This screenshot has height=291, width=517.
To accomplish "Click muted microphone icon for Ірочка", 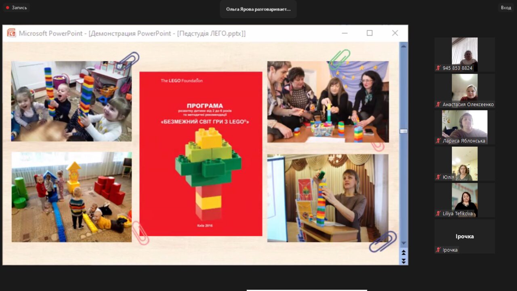I will click(x=438, y=250).
